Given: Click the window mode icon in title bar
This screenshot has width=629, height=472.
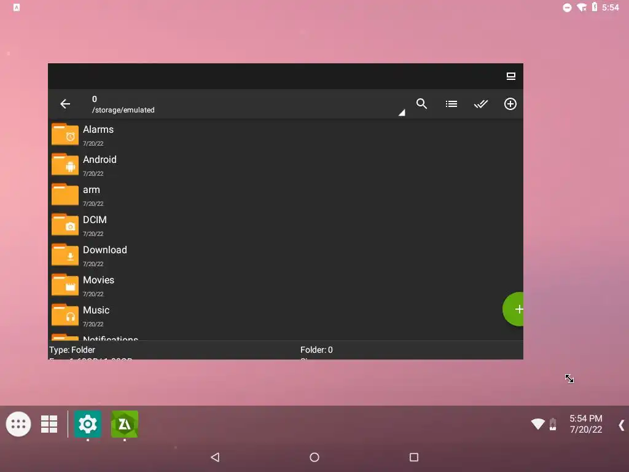Looking at the screenshot, I should coord(510,76).
